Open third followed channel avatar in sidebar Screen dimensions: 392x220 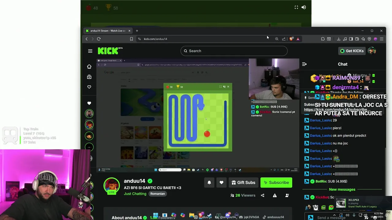[89, 136]
